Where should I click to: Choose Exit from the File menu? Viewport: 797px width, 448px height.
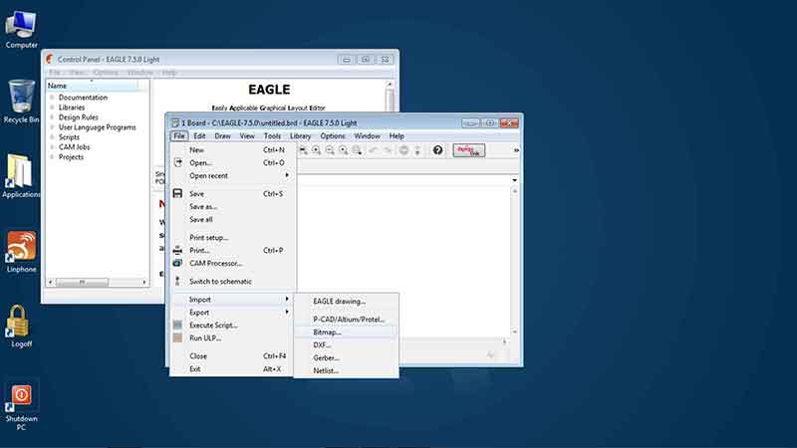pos(233,368)
